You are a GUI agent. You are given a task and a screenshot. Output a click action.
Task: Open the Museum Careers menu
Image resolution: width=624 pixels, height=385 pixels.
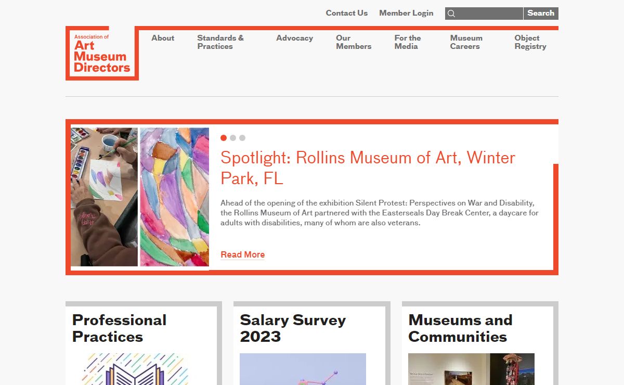(466, 42)
